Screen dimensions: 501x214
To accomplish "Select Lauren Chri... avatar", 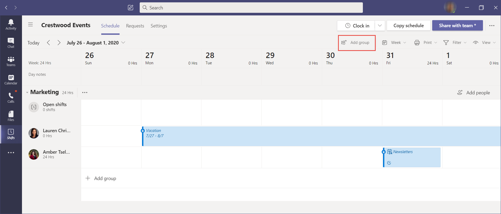I will pyautogui.click(x=34, y=133).
